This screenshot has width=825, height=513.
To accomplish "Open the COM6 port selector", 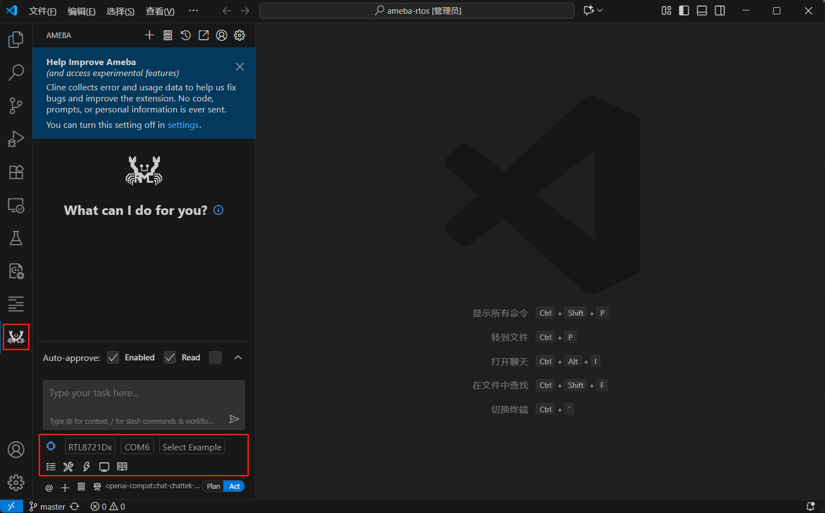I will point(137,447).
